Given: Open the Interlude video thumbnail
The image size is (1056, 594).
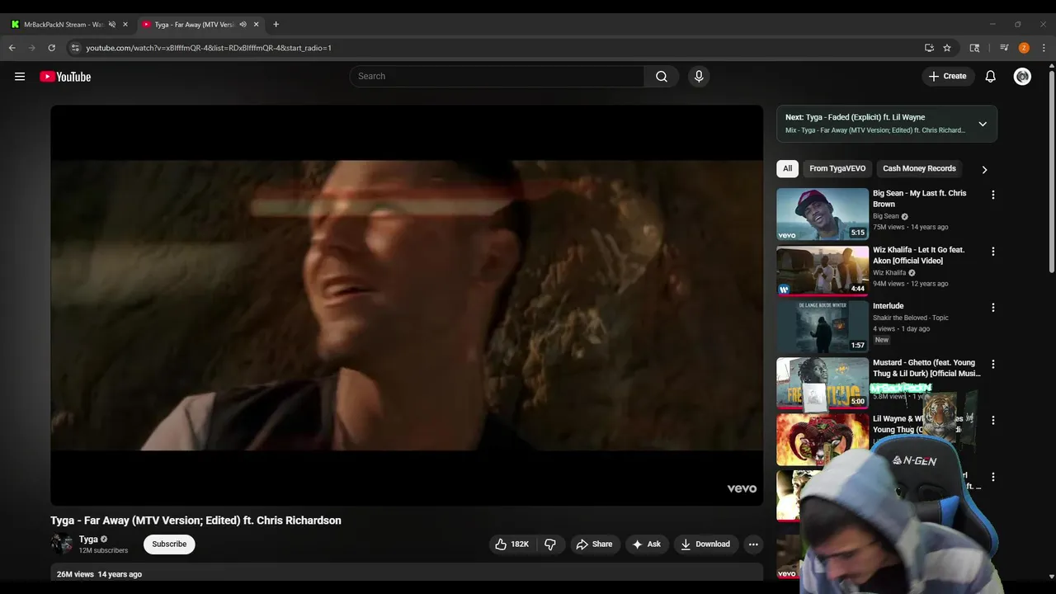Looking at the screenshot, I should point(823,327).
